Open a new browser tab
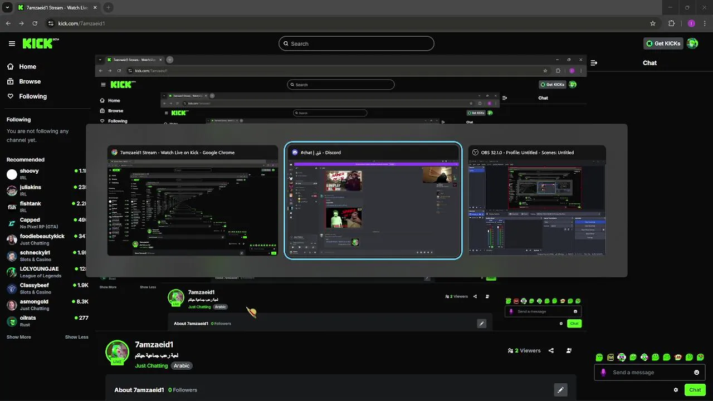Image resolution: width=713 pixels, height=401 pixels. 108,8
